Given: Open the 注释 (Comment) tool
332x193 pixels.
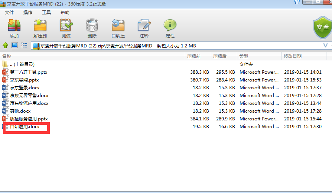Looking at the screenshot, I should coord(144,25).
